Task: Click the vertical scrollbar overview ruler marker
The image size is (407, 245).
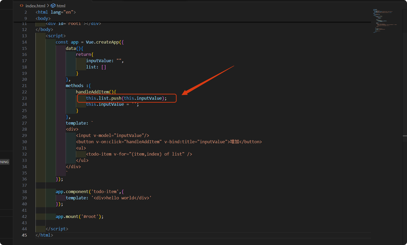Action: [405, 136]
